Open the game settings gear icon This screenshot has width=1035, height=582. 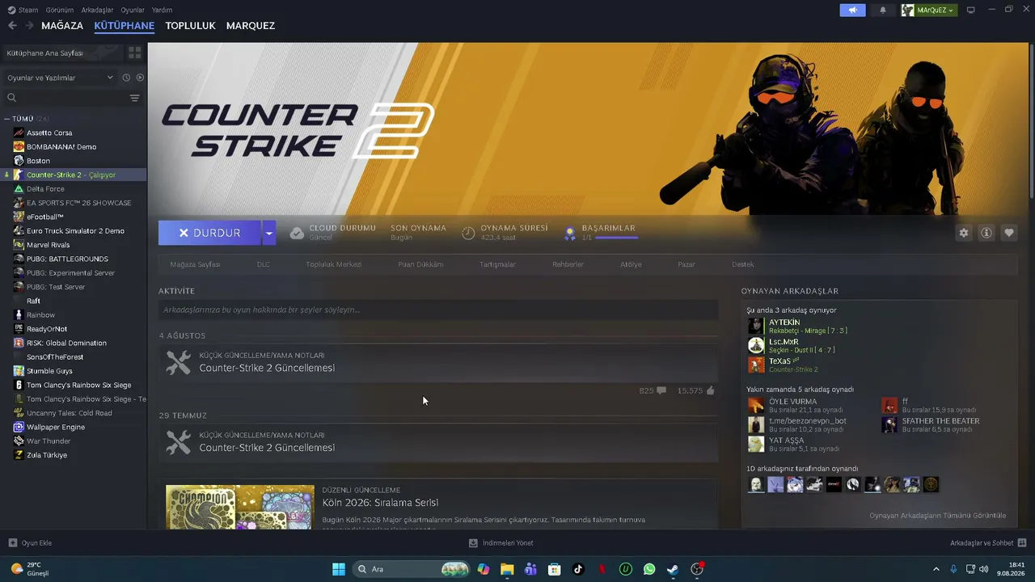(963, 233)
